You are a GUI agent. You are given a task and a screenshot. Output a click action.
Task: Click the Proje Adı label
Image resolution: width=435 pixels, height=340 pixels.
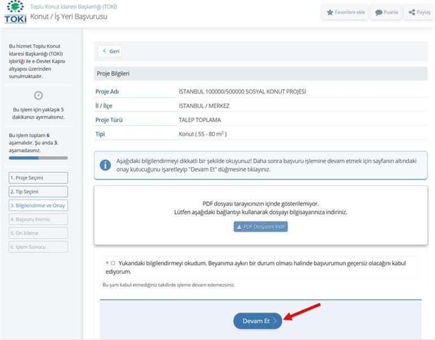(107, 91)
